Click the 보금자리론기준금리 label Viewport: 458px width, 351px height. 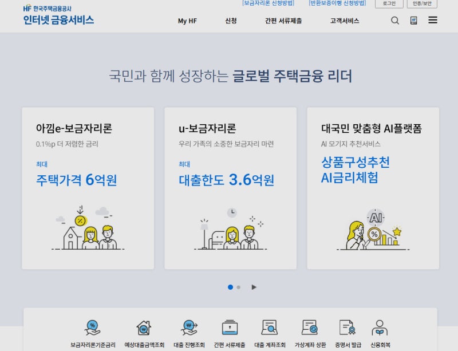coord(93,345)
